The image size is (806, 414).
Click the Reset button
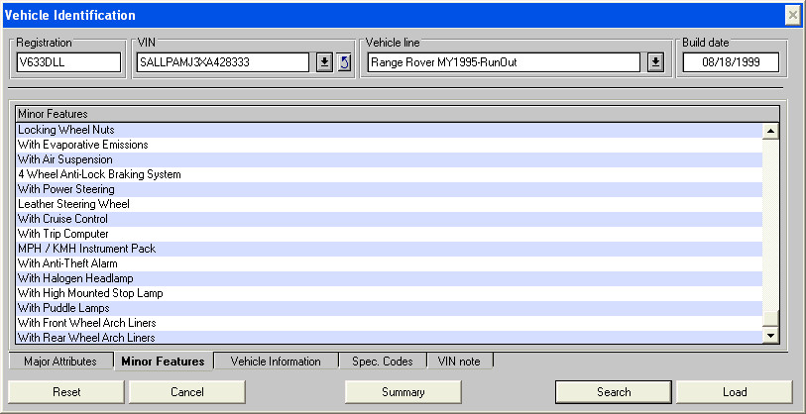tap(66, 392)
